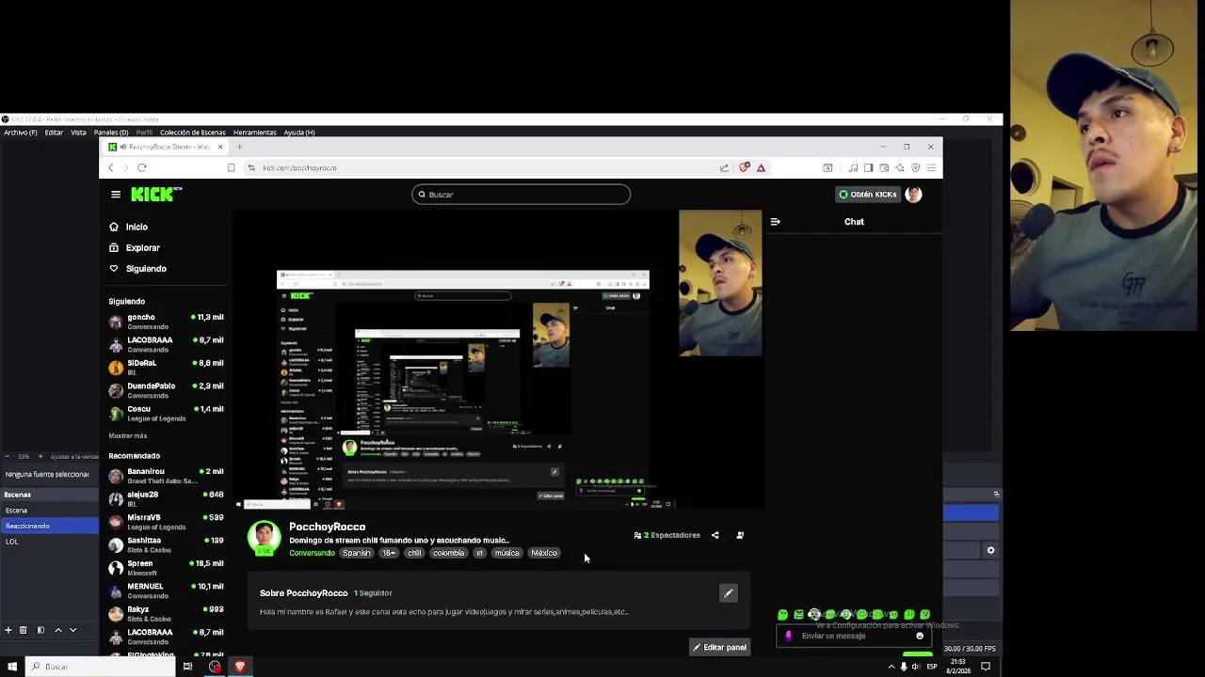This screenshot has height=677, width=1205.
Task: Click the pencil edit icon in Sobre panel
Action: [728, 593]
